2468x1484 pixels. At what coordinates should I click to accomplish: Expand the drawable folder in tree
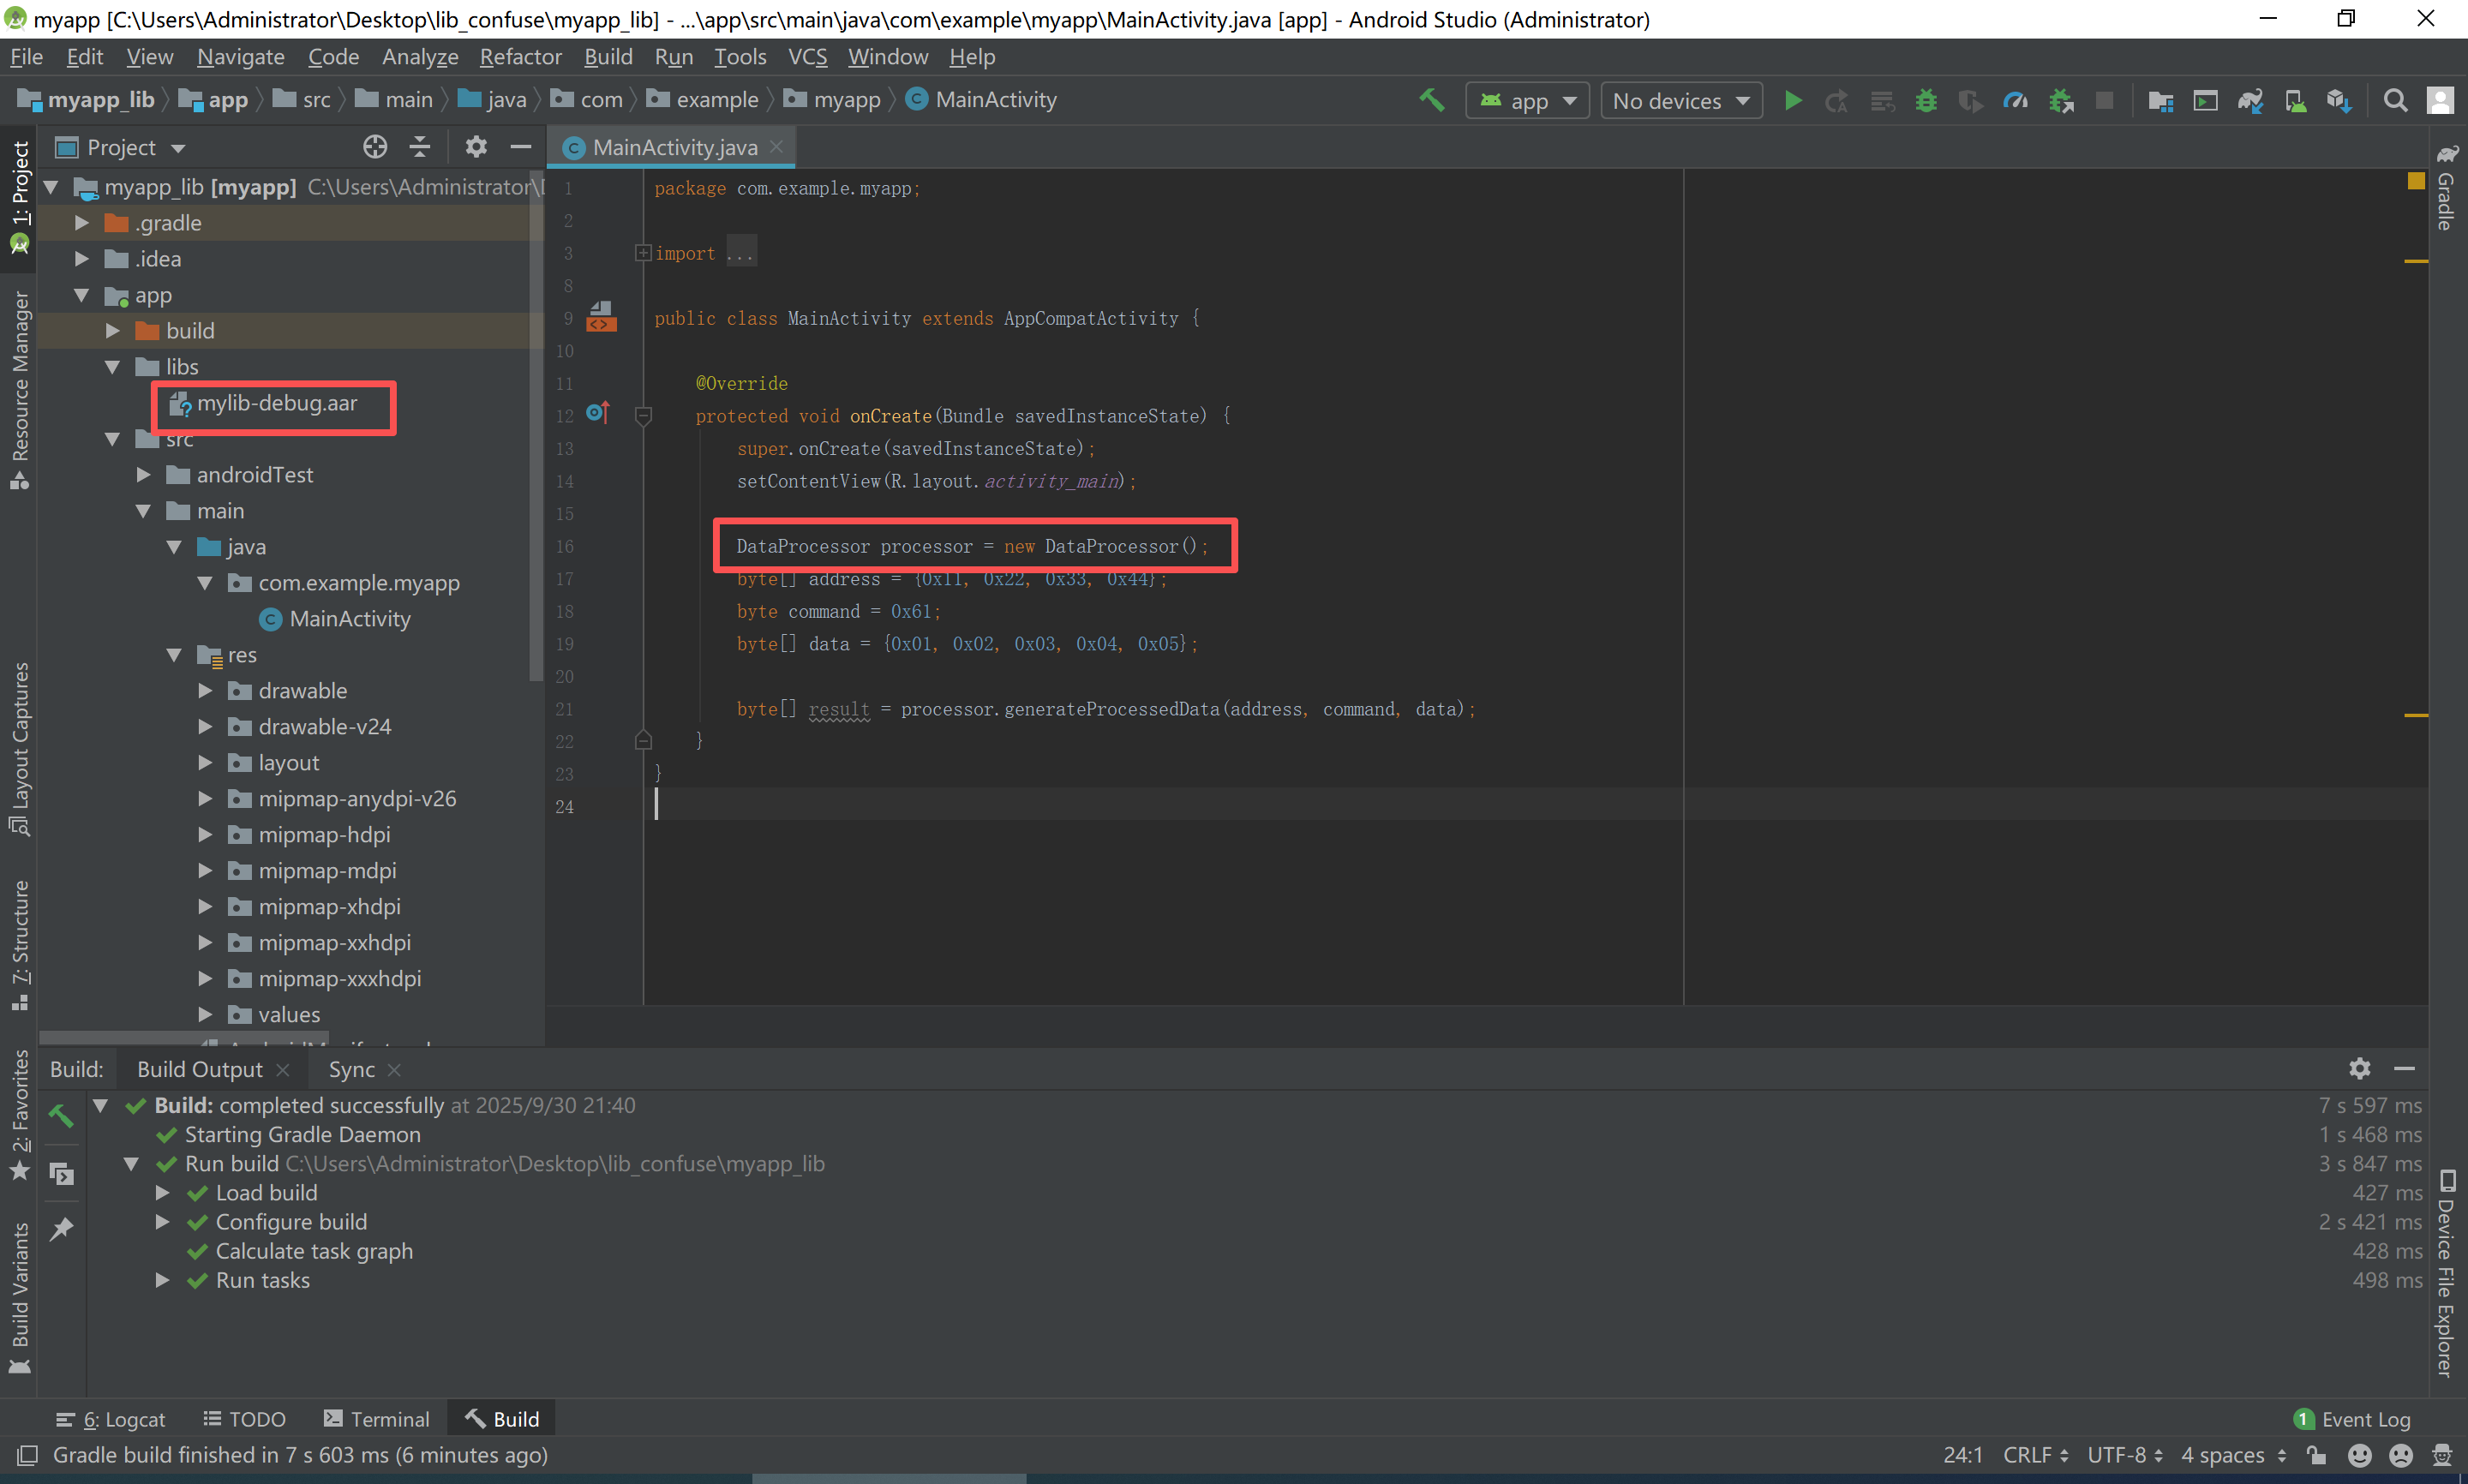tap(205, 691)
